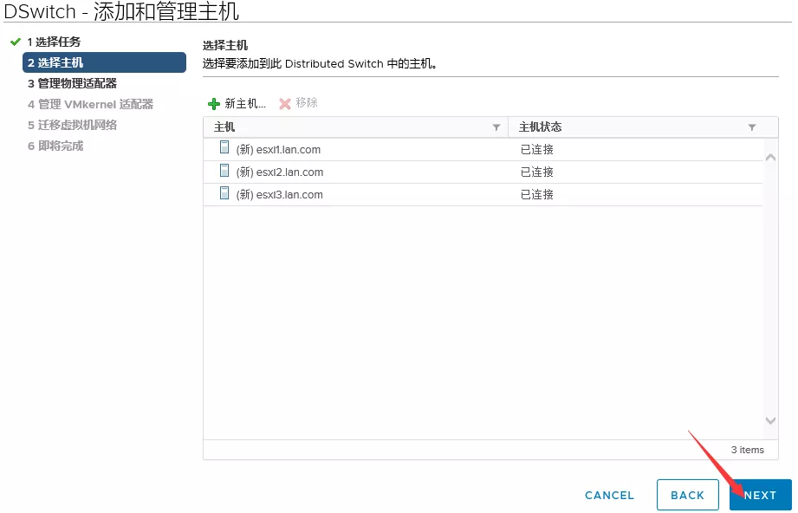Image resolution: width=798 pixels, height=513 pixels.
Task: Click the red X remove icon
Action: (284, 104)
